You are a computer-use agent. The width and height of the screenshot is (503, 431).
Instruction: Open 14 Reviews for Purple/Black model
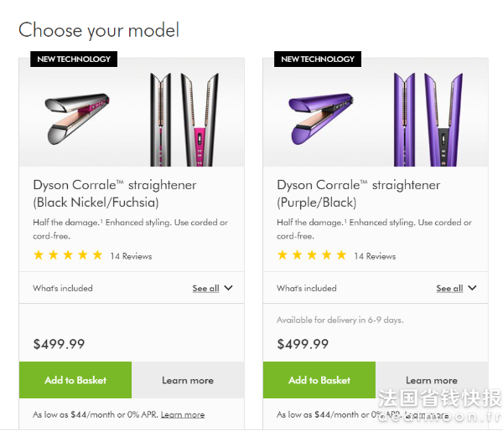click(x=375, y=256)
